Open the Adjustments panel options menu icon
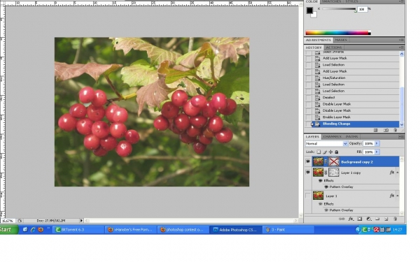This screenshot has height=262, width=420. 401,40
